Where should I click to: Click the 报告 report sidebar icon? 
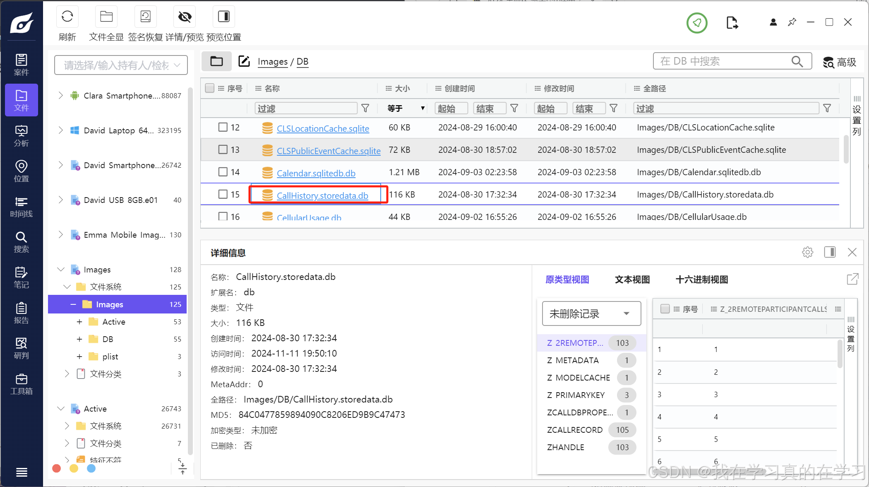(21, 313)
